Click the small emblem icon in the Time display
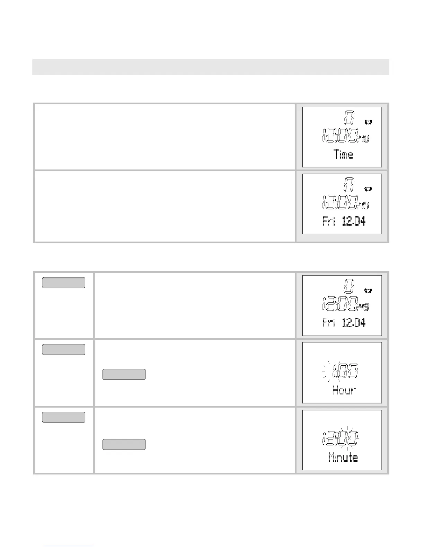This screenshot has width=424, height=549. (368, 122)
